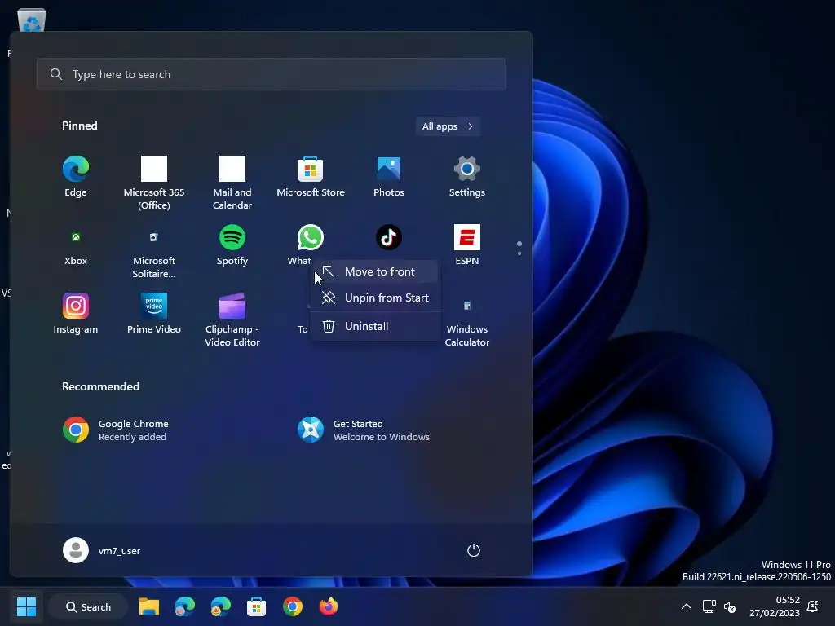Open File Explorer from taskbar

click(149, 606)
